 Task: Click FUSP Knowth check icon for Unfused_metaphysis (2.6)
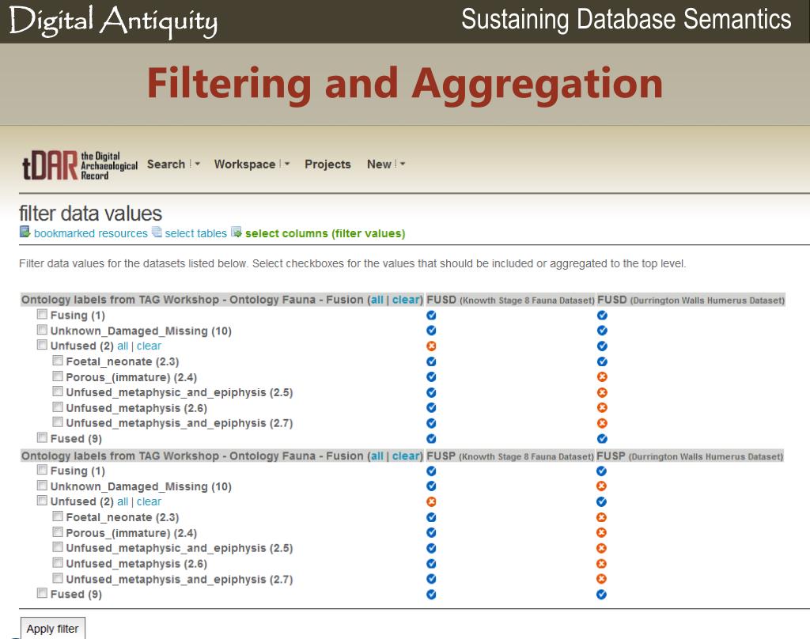[431, 564]
